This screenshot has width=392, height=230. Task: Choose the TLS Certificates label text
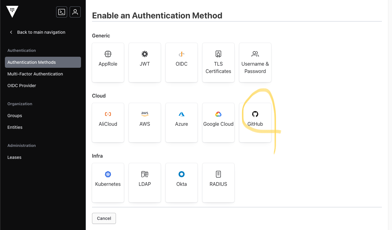point(218,67)
